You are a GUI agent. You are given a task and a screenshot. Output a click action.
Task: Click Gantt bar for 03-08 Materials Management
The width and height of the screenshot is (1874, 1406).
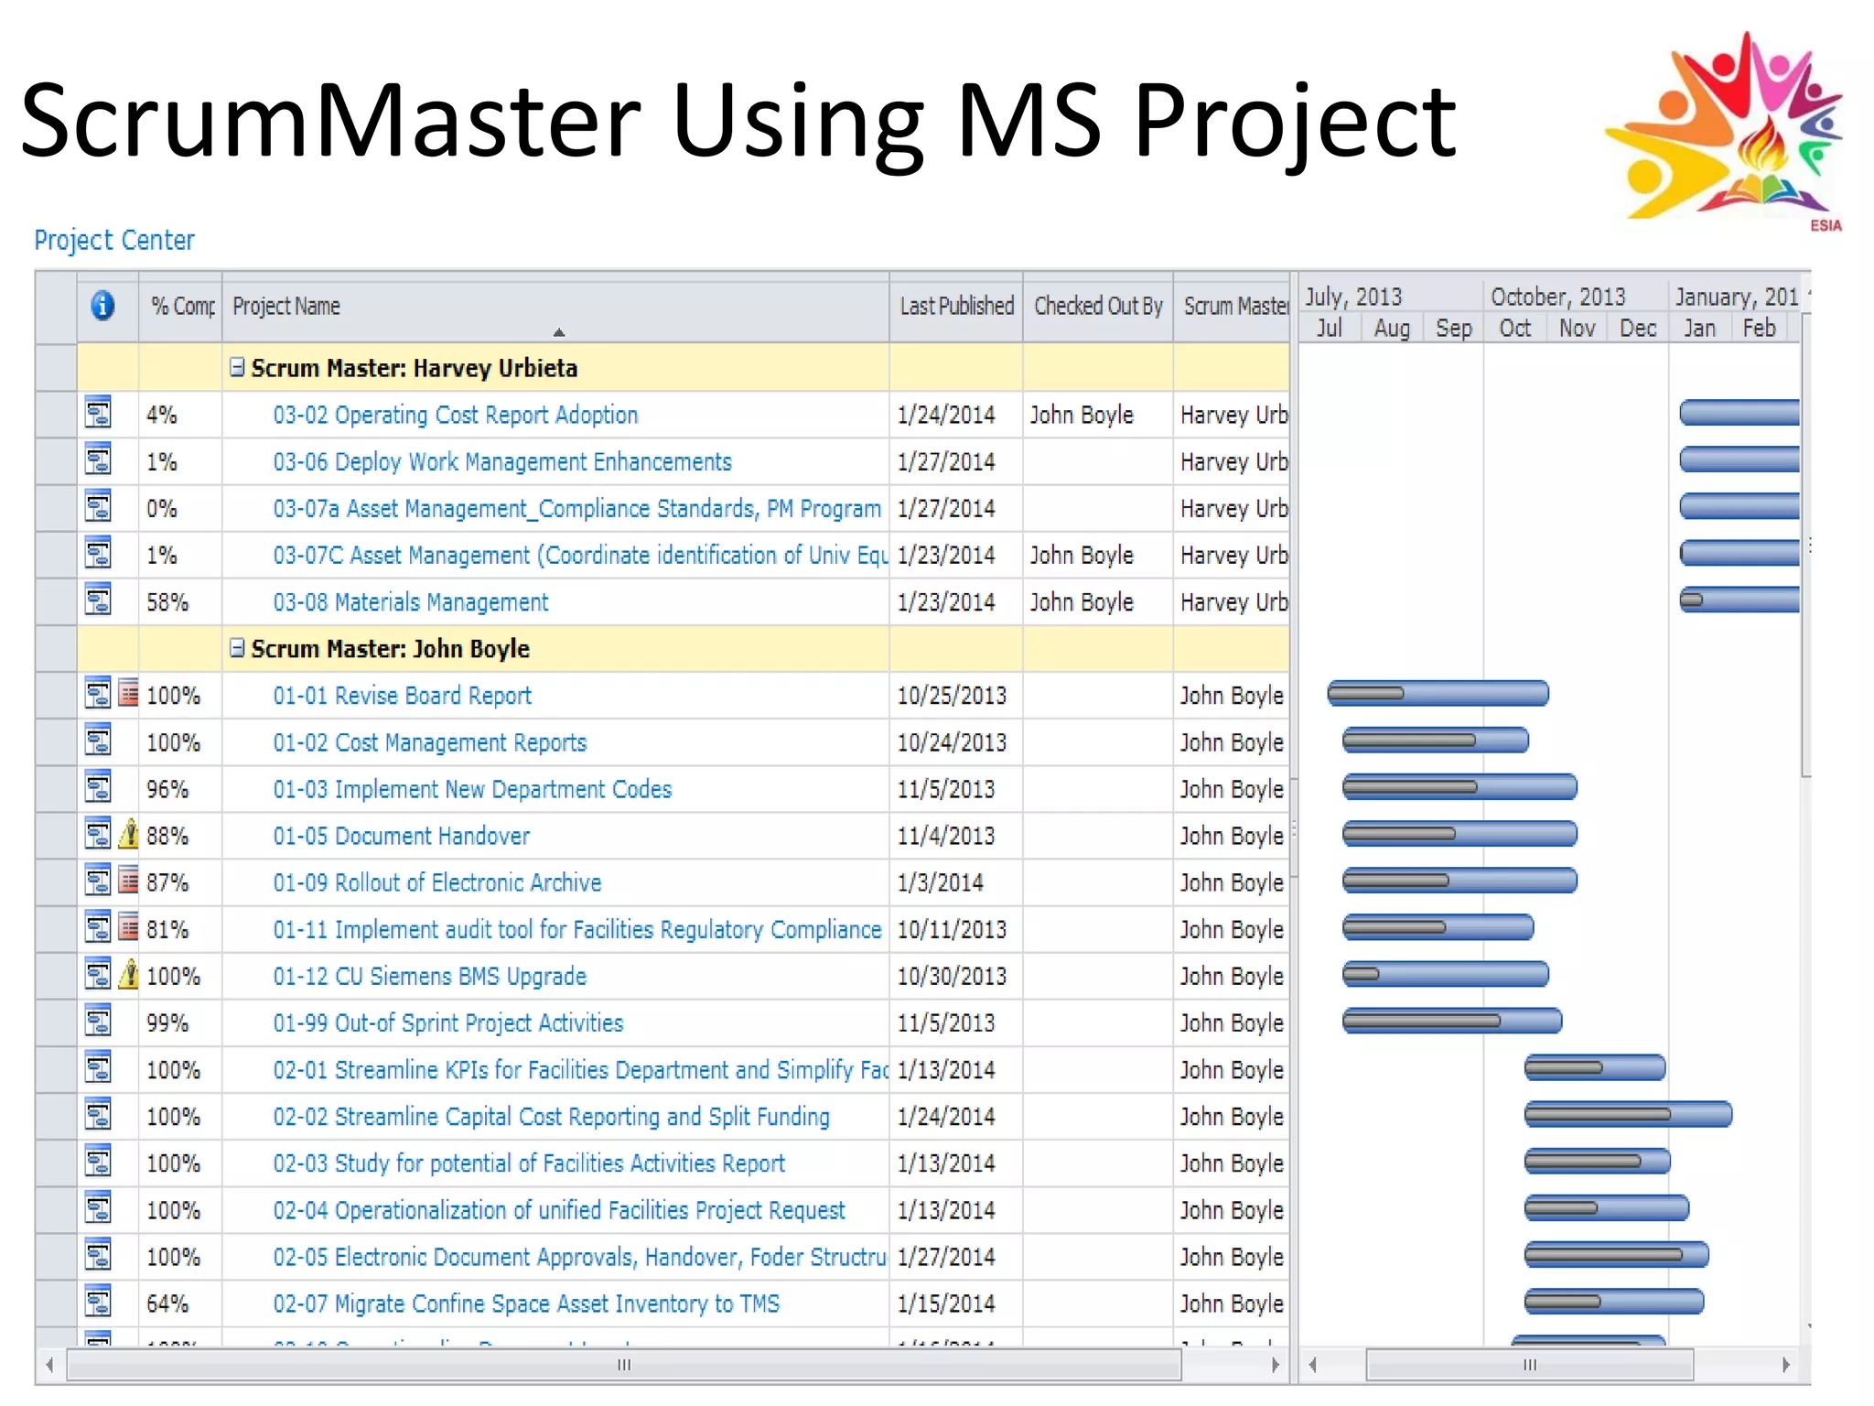click(x=1739, y=600)
